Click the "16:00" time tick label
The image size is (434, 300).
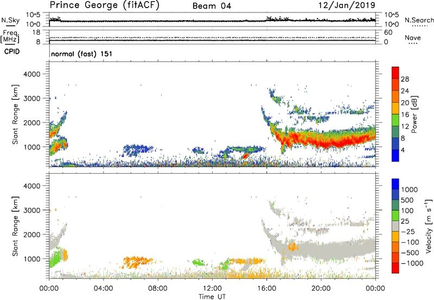pyautogui.click(x=266, y=289)
